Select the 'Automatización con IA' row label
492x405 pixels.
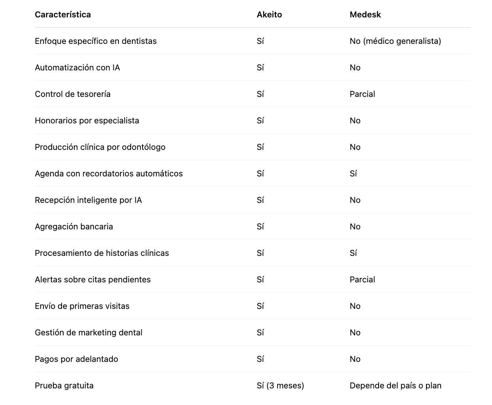tap(77, 68)
